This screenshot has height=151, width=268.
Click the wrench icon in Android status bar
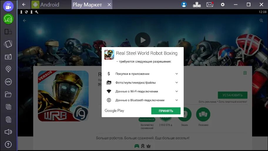(36, 12)
